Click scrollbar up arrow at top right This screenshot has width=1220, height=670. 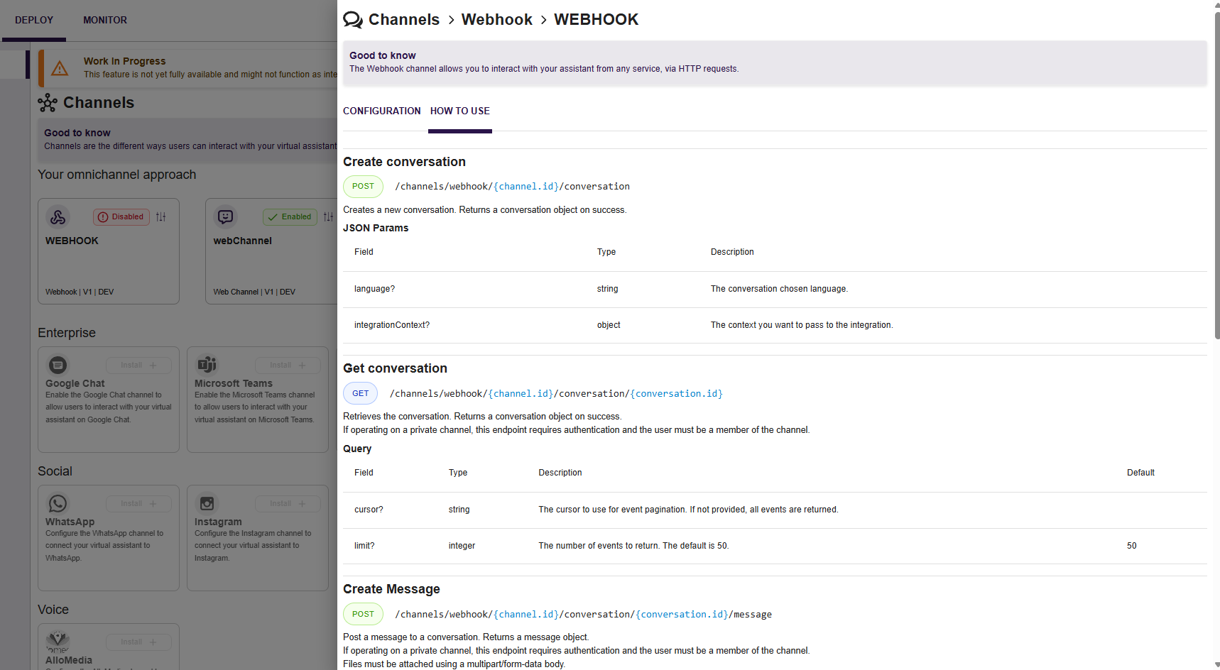point(1216,4)
